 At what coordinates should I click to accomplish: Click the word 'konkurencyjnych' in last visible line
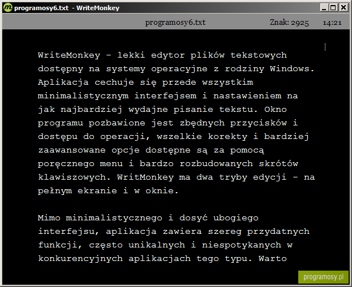pyautogui.click(x=80, y=259)
